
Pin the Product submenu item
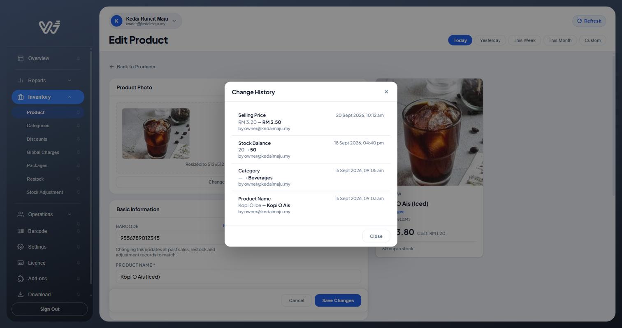click(78, 112)
